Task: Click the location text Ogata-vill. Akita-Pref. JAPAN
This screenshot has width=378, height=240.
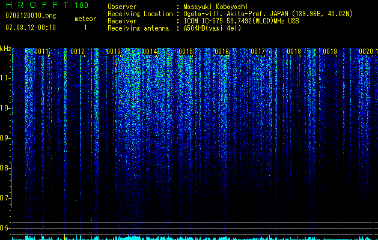Action: click(x=236, y=14)
